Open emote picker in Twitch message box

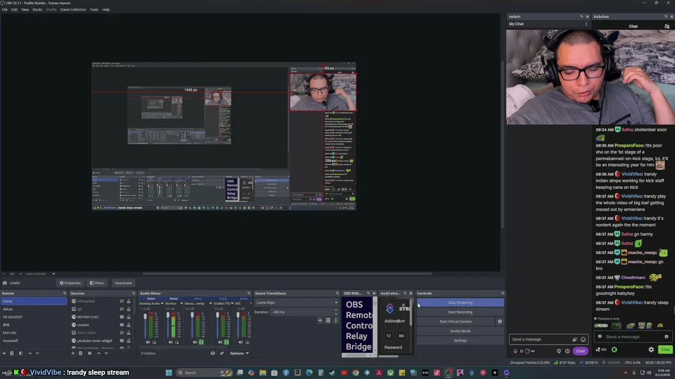(583, 340)
